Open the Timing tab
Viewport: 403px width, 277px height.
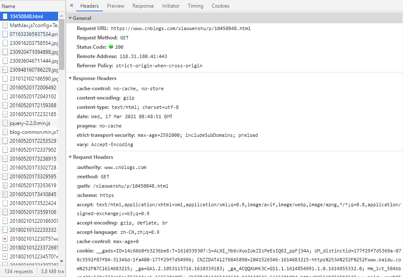pyautogui.click(x=195, y=6)
